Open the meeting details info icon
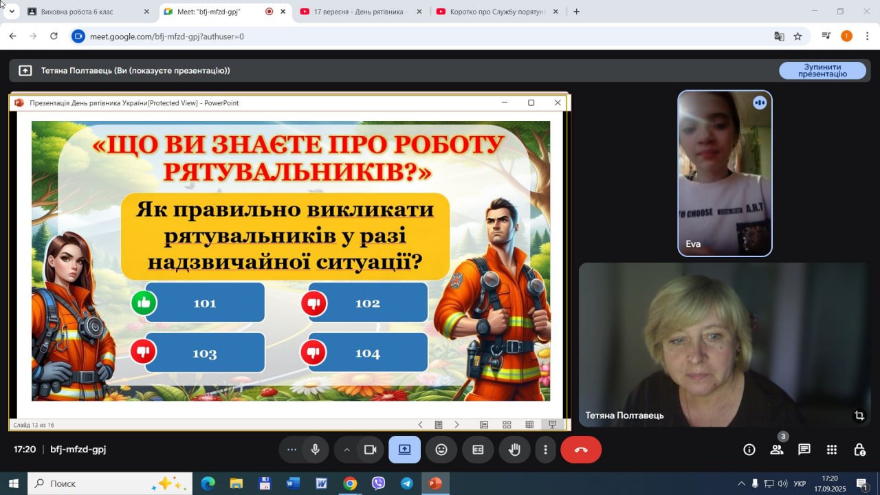The width and height of the screenshot is (880, 495). point(749,450)
